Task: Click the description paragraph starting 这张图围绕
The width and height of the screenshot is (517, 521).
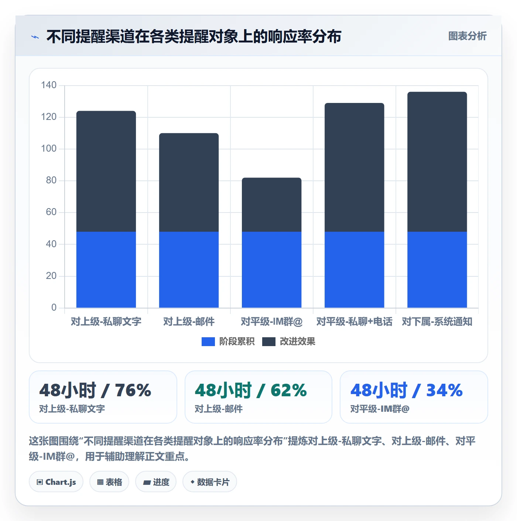Action: pyautogui.click(x=252, y=449)
